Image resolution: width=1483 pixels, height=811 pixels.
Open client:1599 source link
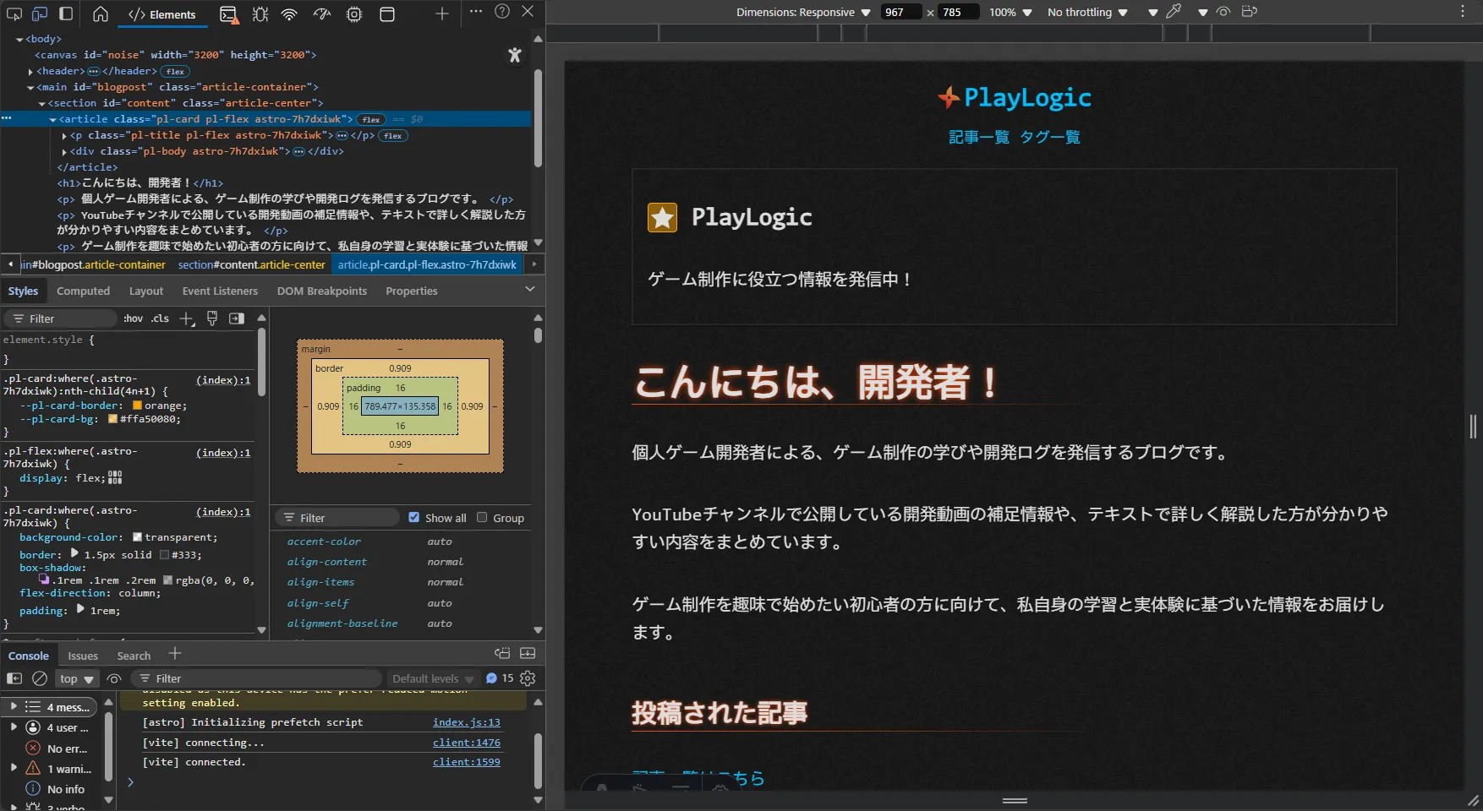pyautogui.click(x=467, y=762)
